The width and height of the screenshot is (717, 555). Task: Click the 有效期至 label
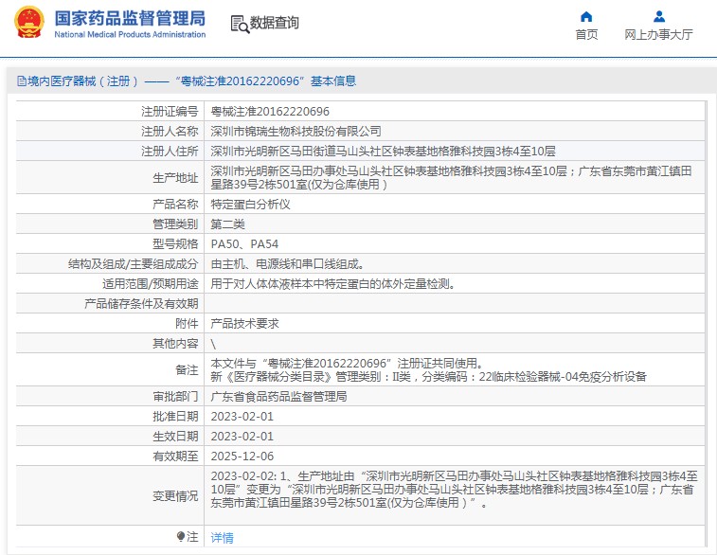[x=175, y=457]
